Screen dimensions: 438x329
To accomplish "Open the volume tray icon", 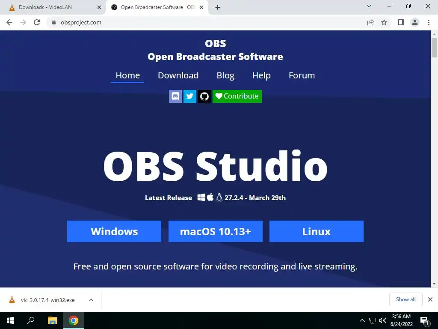I will point(382,320).
